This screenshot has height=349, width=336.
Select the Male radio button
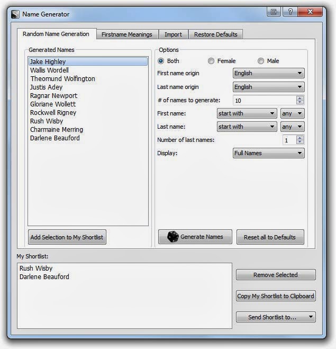coord(261,61)
